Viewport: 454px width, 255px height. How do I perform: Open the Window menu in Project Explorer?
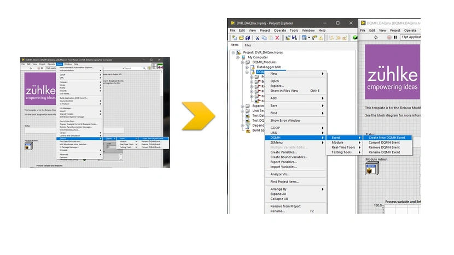tap(308, 31)
